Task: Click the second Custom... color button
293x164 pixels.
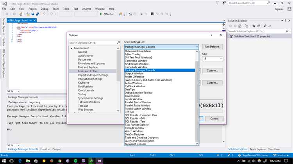Action: (x=212, y=83)
